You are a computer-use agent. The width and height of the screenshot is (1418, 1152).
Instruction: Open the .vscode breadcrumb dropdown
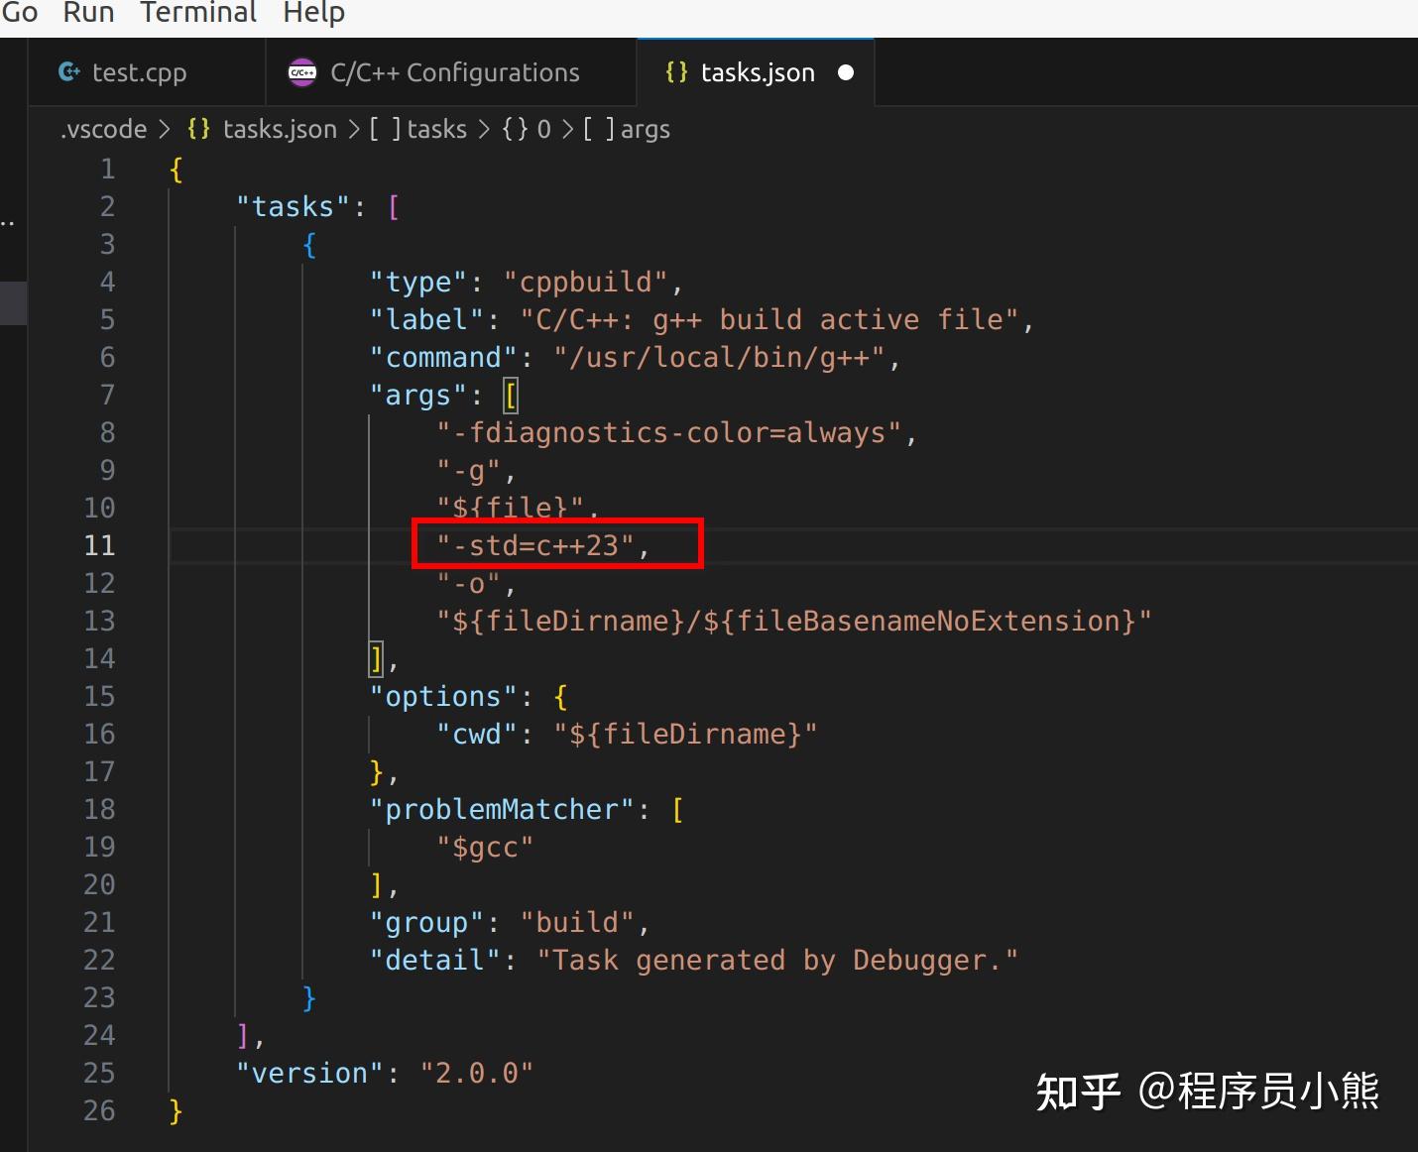point(103,129)
